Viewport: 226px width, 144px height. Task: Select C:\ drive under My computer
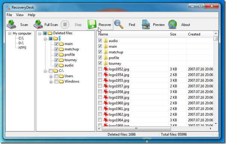coord(21,38)
